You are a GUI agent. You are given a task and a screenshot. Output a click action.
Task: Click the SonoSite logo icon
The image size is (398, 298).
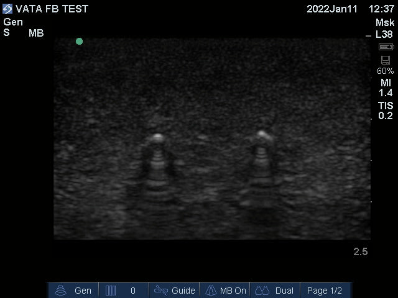[x=7, y=9]
